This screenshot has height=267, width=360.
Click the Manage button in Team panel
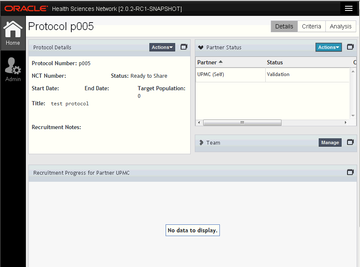click(330, 142)
